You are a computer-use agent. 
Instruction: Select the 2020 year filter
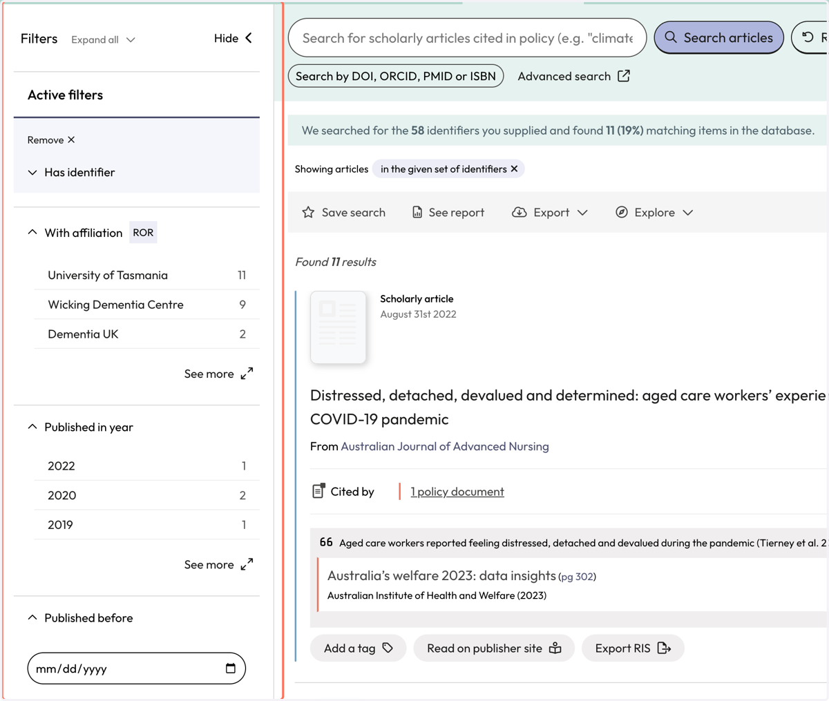pyautogui.click(x=146, y=495)
